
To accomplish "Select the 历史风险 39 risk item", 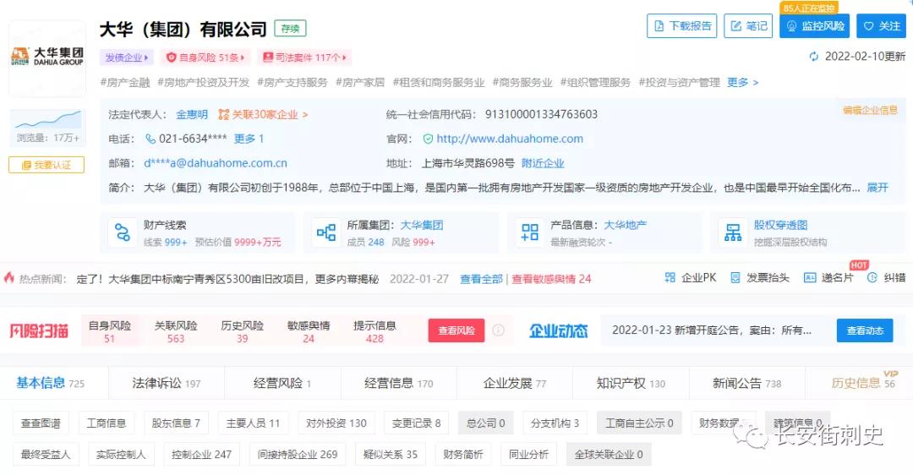I will pyautogui.click(x=243, y=331).
